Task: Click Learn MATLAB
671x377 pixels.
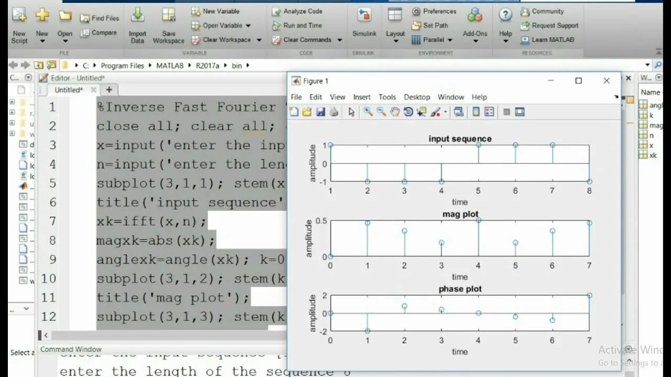Action: pos(547,39)
